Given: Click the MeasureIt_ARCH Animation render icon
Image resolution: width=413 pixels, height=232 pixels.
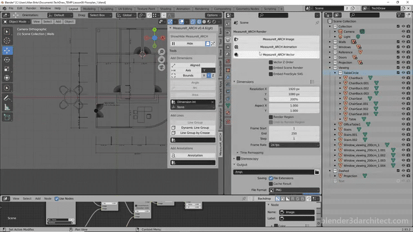Looking at the screenshot, I should pos(236,47).
